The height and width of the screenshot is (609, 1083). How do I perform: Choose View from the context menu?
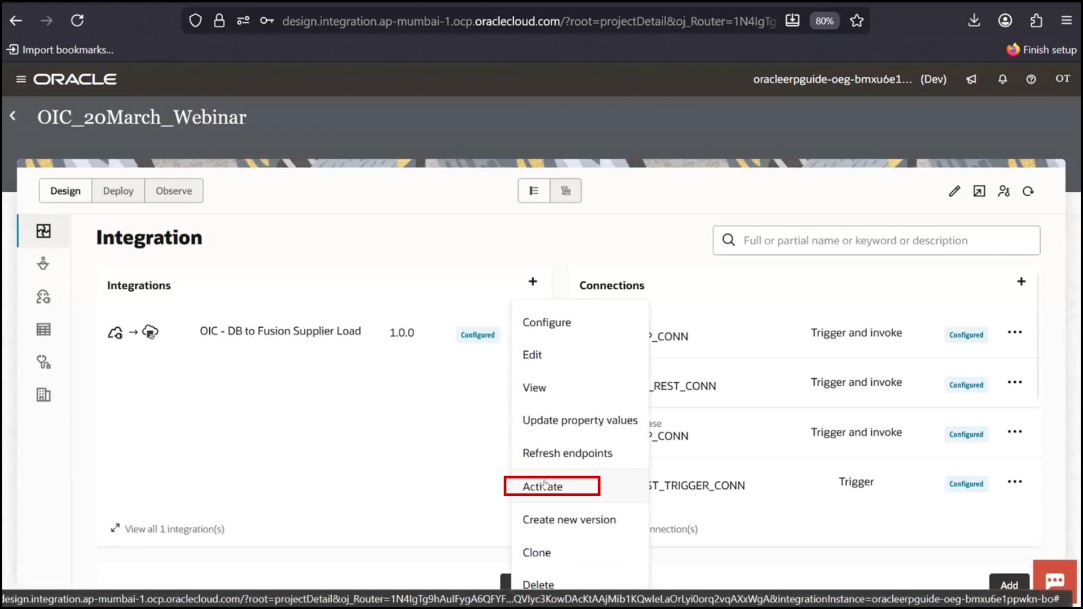coord(580,388)
